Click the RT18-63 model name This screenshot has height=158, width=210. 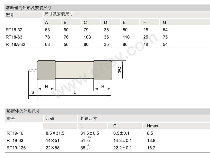14,37
